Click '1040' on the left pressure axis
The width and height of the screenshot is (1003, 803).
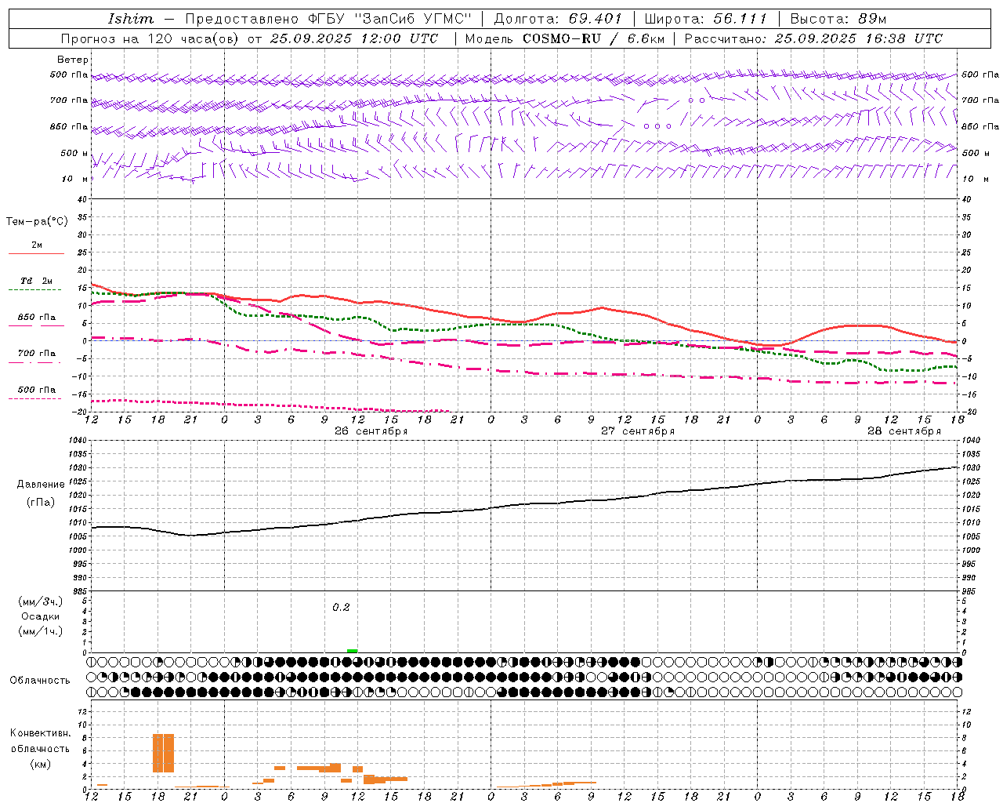(x=78, y=441)
